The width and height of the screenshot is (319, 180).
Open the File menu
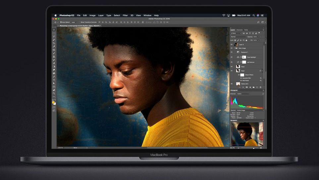click(79, 15)
